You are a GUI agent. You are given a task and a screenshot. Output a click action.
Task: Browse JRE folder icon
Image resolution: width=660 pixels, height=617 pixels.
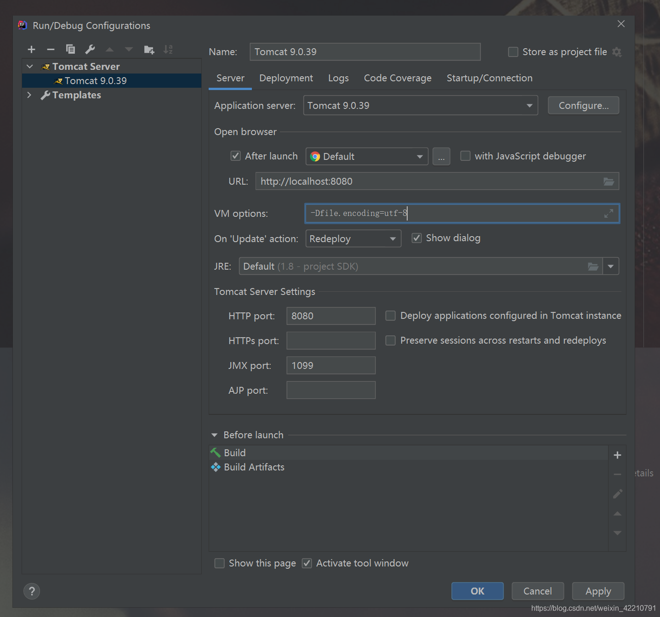point(593,266)
